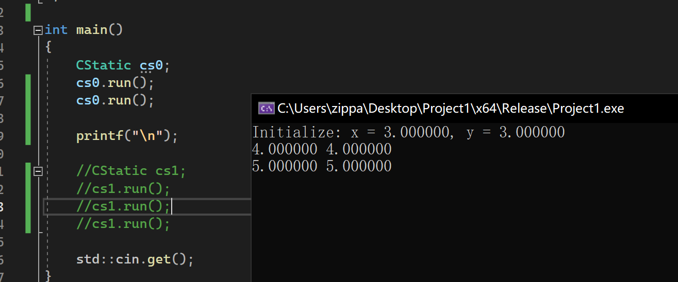Click the 5.000000 5.000000 console output line
Image resolution: width=678 pixels, height=282 pixels.
(322, 167)
